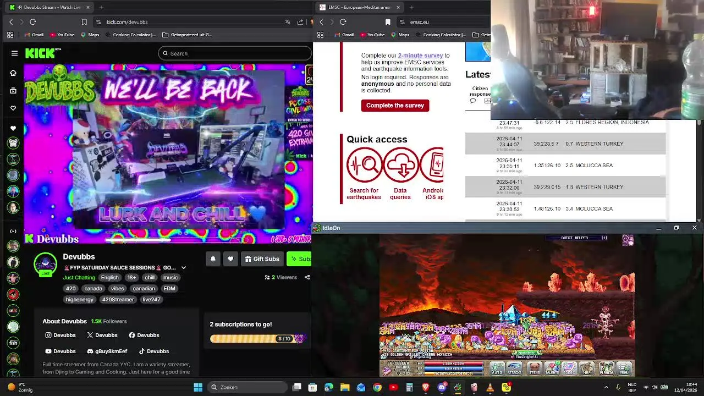The image size is (704, 396).
Task: Select the MOLUCCA SEA 23:30:53 earthquake row
Action: tap(565, 208)
